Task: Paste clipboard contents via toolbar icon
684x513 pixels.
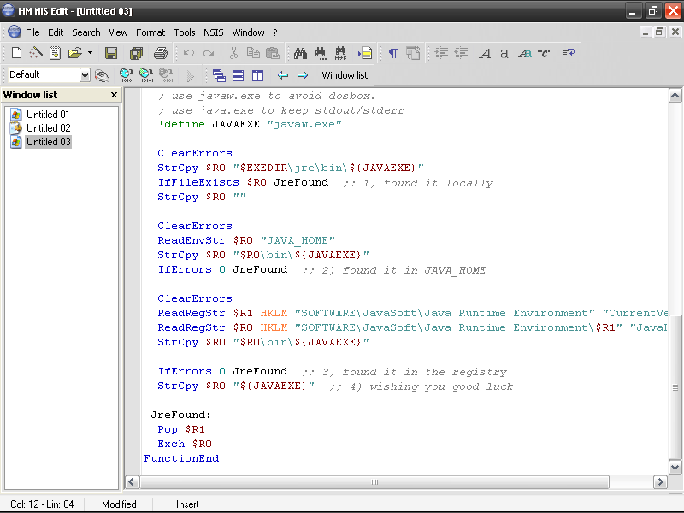Action: pos(272,53)
